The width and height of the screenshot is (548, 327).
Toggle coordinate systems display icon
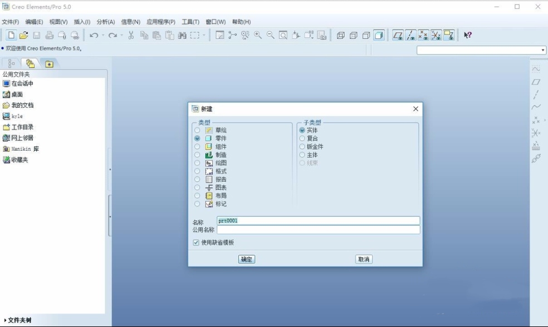coord(436,35)
